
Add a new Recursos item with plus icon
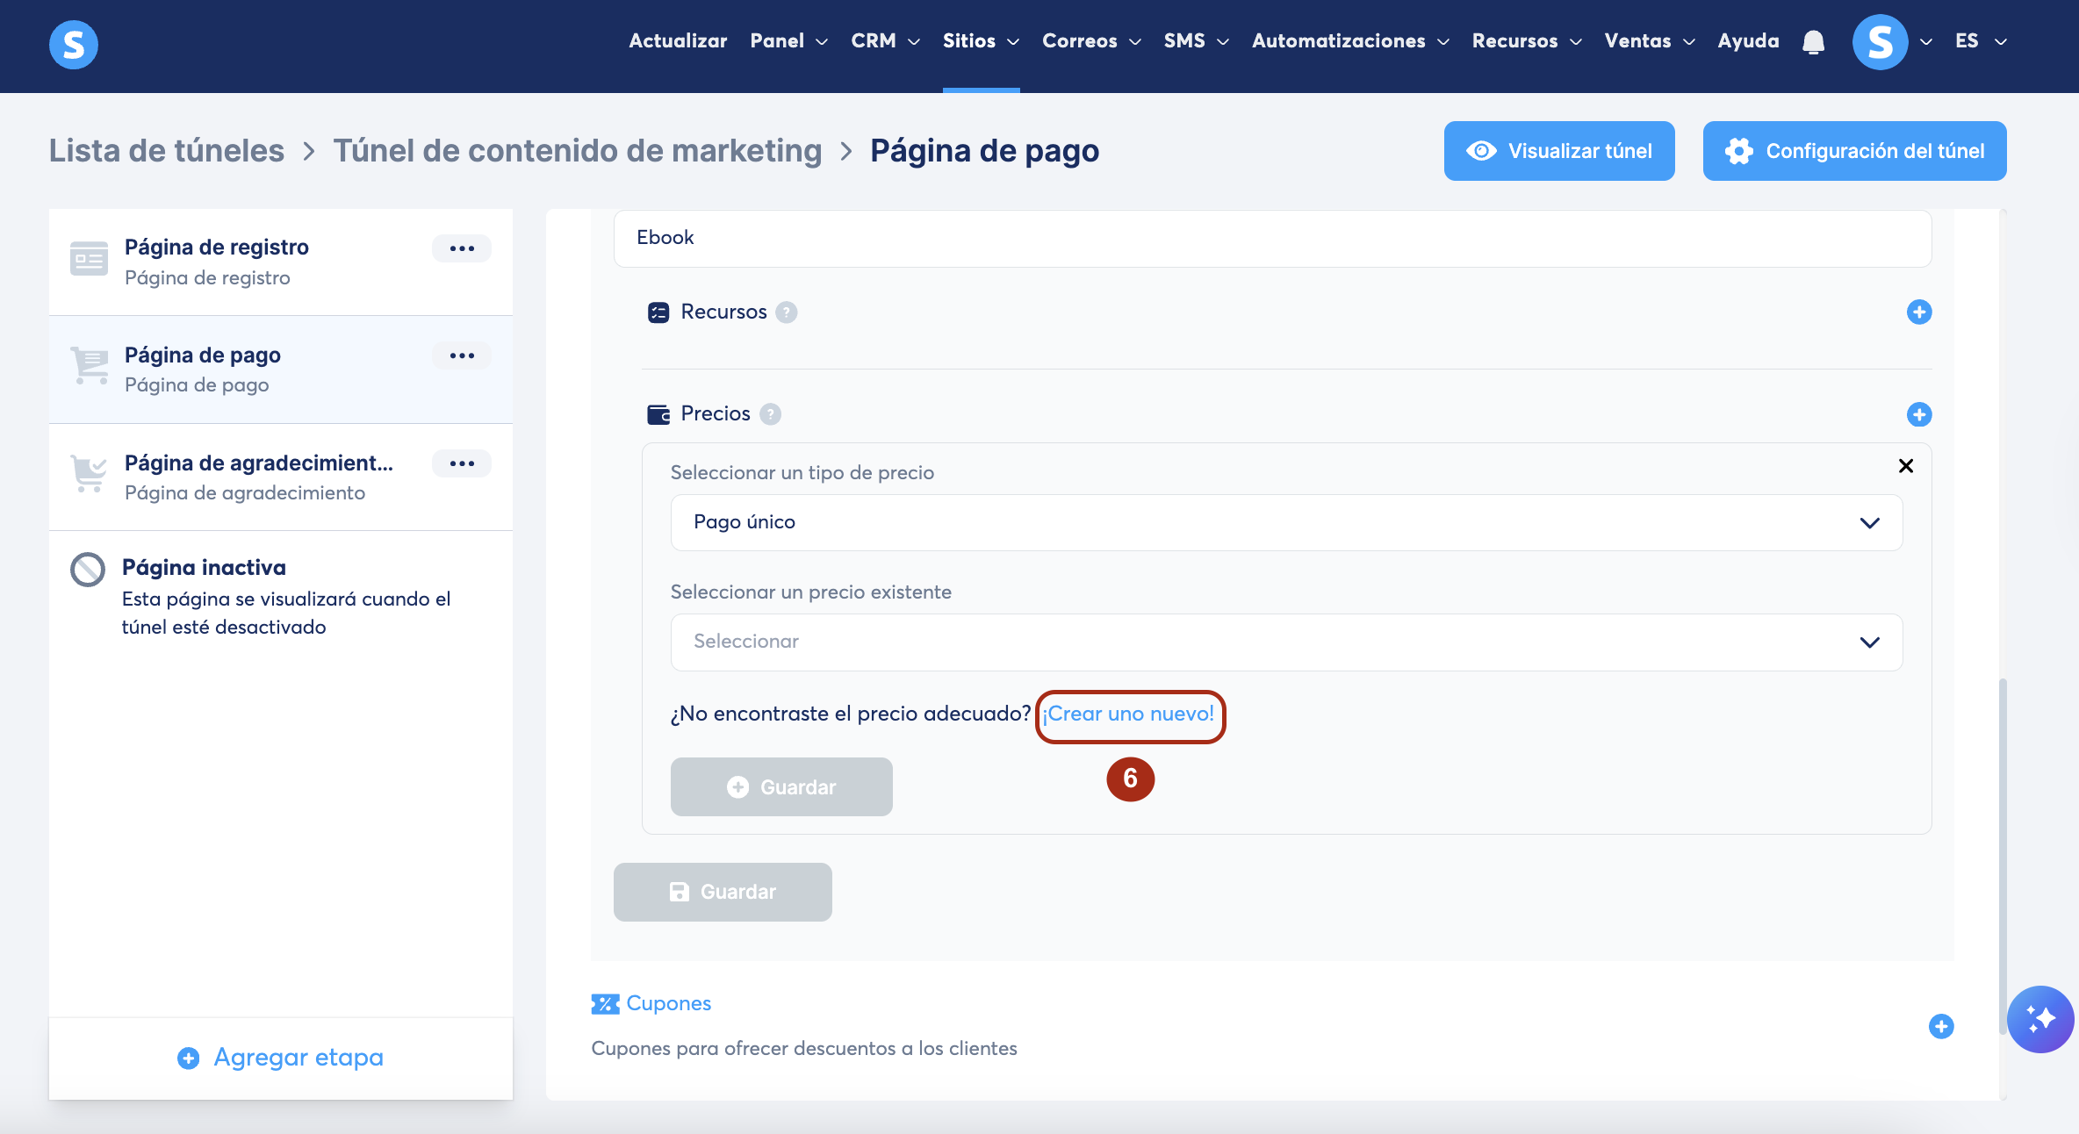pos(1918,312)
